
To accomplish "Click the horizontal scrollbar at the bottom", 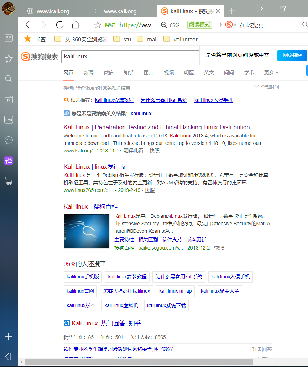I will point(139,362).
